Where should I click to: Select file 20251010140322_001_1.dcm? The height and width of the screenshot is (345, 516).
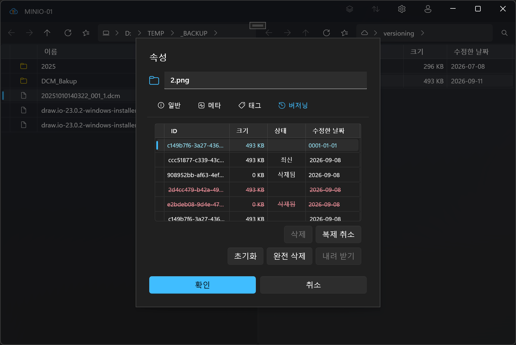80,96
